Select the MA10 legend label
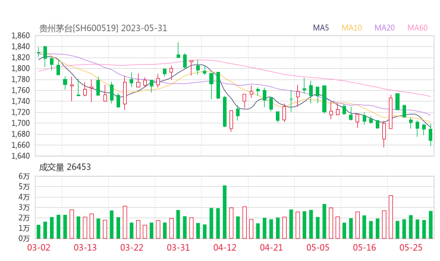The image size is (440, 261). pos(351,28)
